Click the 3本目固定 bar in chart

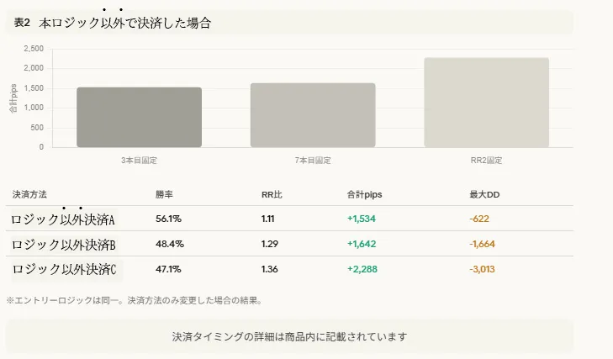point(139,117)
